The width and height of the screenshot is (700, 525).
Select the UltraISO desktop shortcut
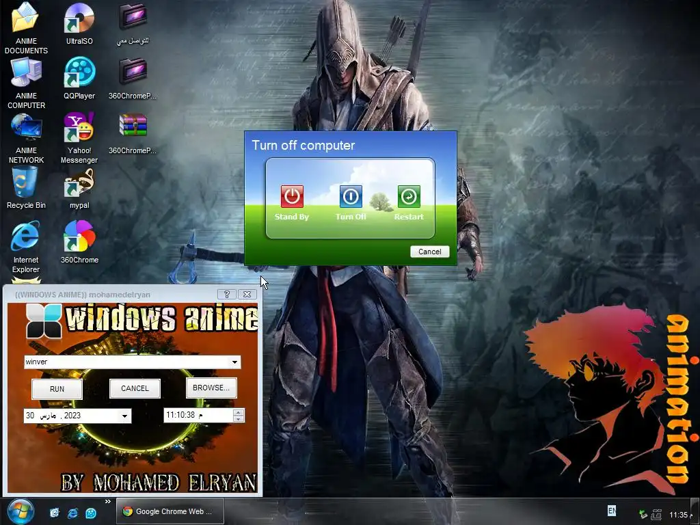point(79,18)
